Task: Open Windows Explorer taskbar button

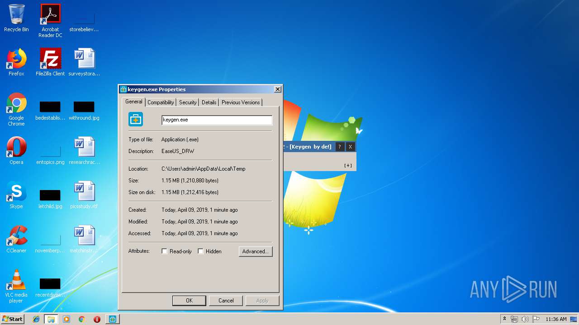Action: [51, 319]
